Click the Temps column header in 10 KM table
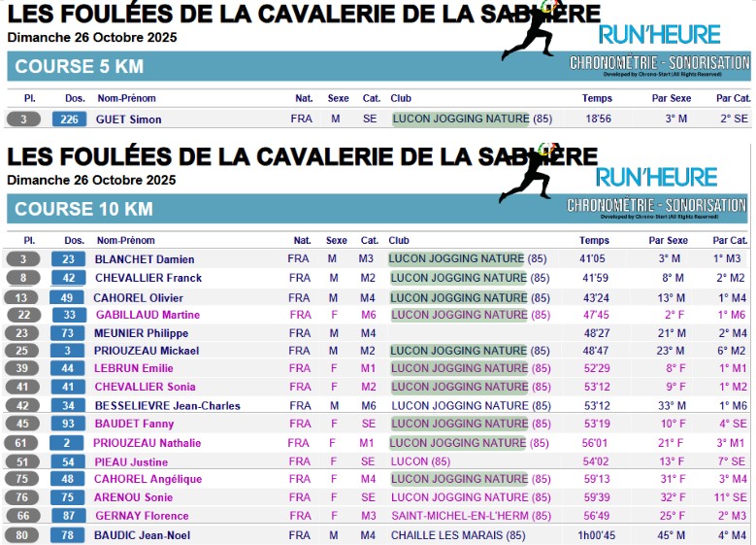756x545 pixels. [595, 240]
